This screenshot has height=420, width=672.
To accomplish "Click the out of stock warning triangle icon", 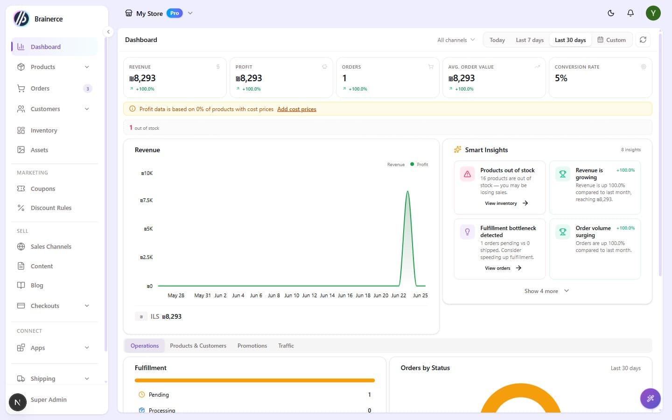I will pyautogui.click(x=467, y=174).
